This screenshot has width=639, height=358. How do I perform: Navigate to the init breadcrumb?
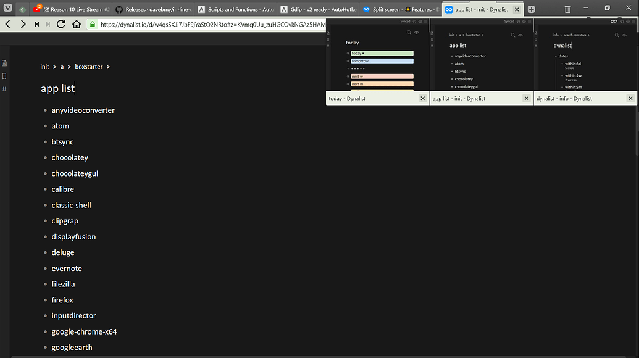point(44,67)
